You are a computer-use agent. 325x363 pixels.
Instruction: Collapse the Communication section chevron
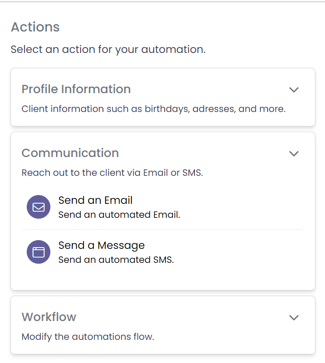click(x=293, y=154)
